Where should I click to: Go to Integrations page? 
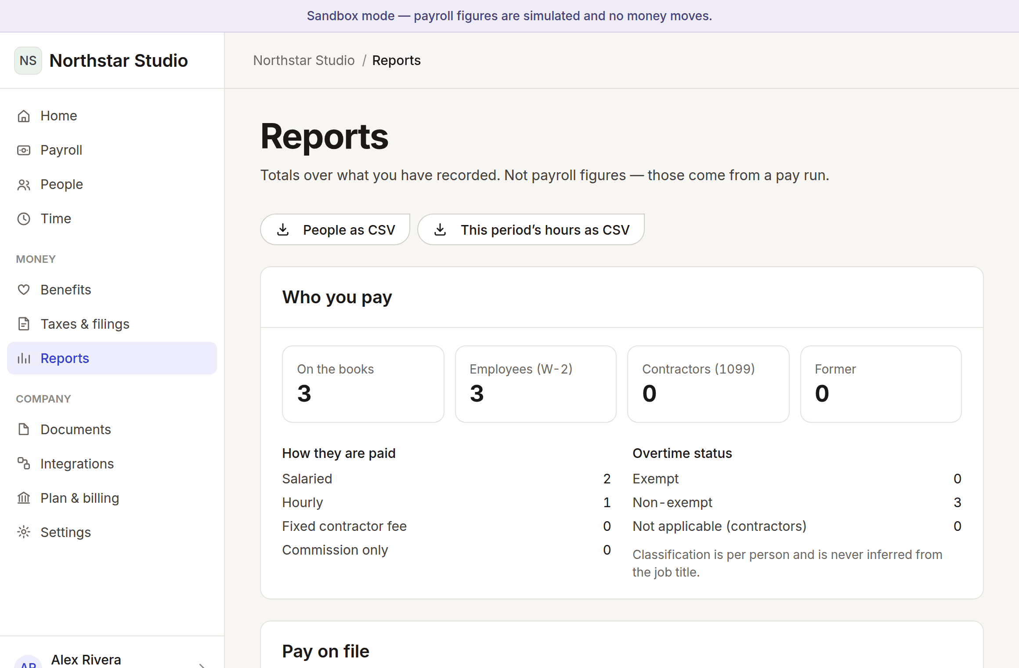pyautogui.click(x=112, y=464)
